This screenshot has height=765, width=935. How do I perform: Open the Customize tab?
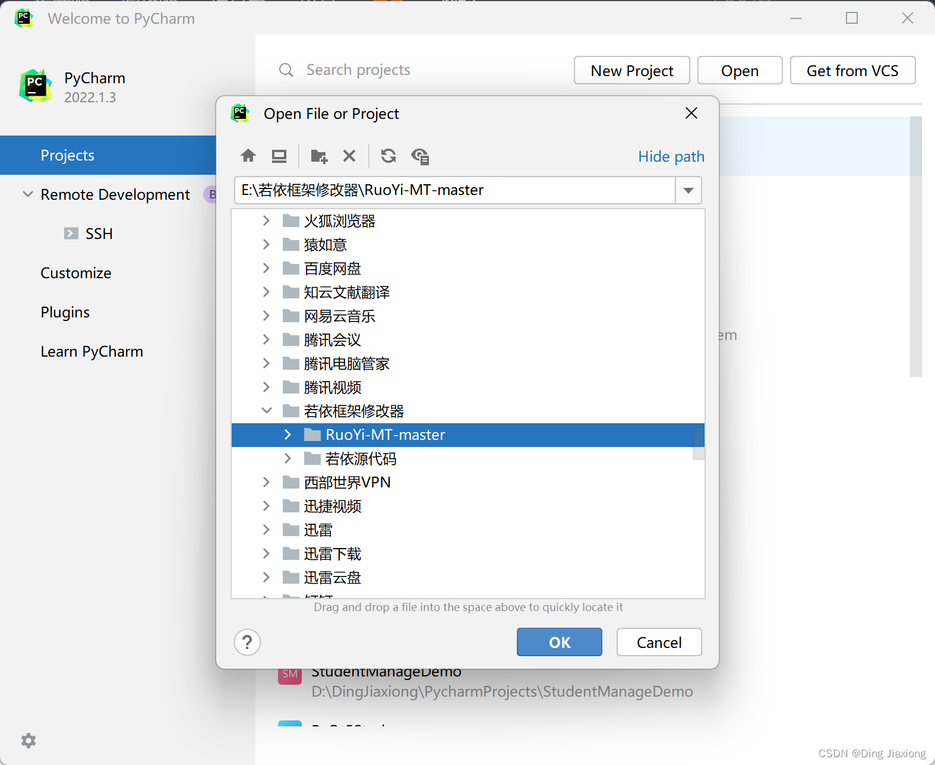tap(76, 273)
